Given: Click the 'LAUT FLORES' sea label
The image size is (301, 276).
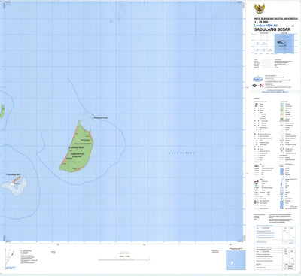Looking at the screenshot, I should (181, 153).
